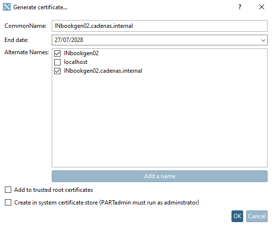This screenshot has height=227, width=272.
Task: Click the 'Add to trusted root certificates' label
Action: tap(53, 190)
